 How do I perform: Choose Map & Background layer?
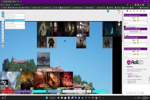[x=15, y=15]
